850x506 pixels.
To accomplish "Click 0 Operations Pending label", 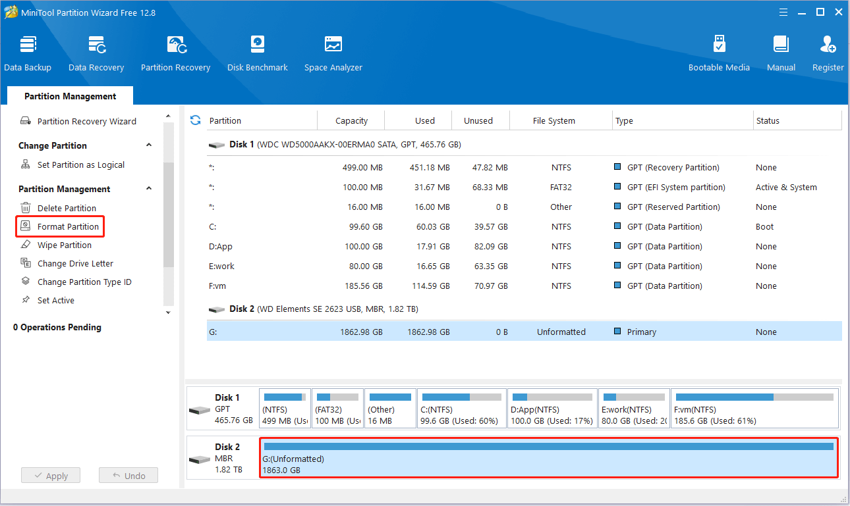I will 57,327.
